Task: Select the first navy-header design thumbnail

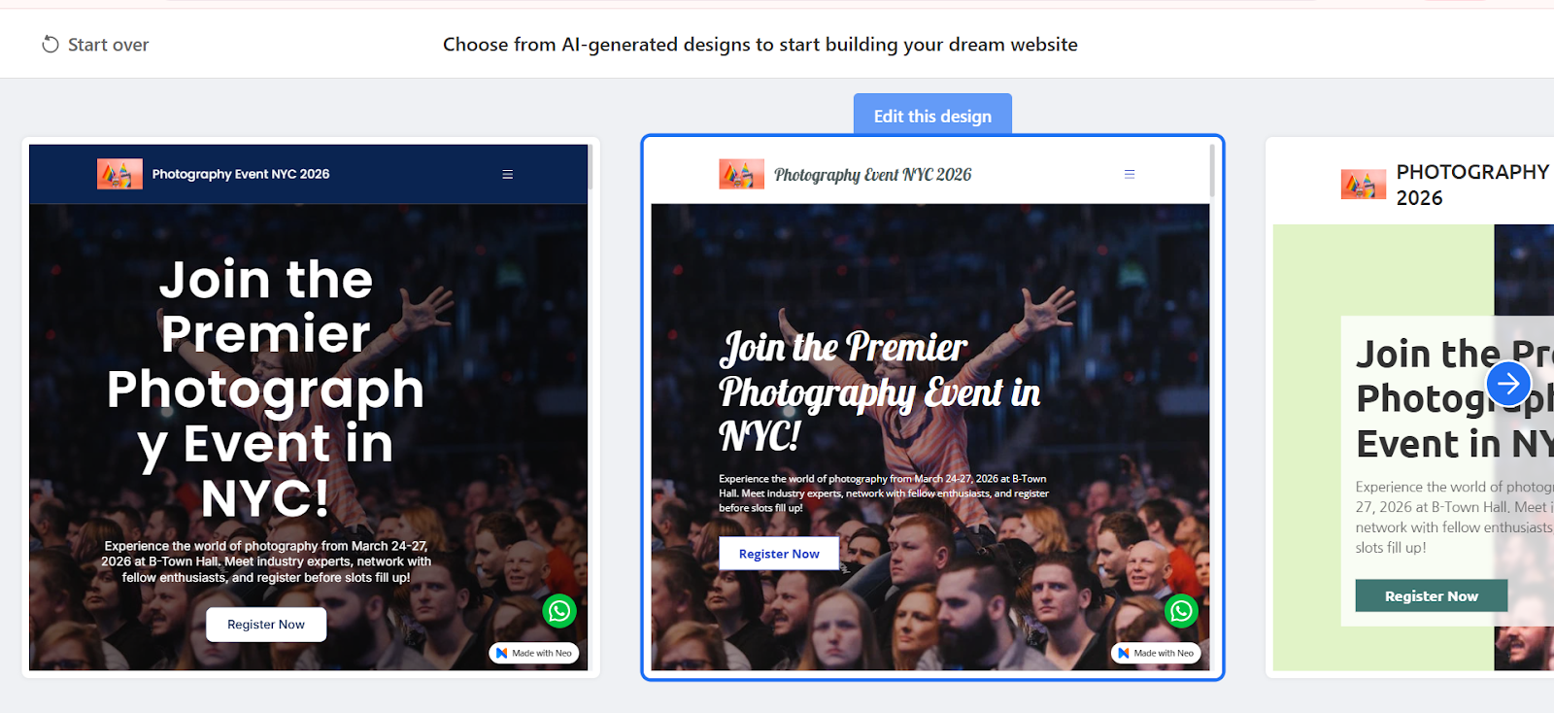Action: pyautogui.click(x=311, y=407)
